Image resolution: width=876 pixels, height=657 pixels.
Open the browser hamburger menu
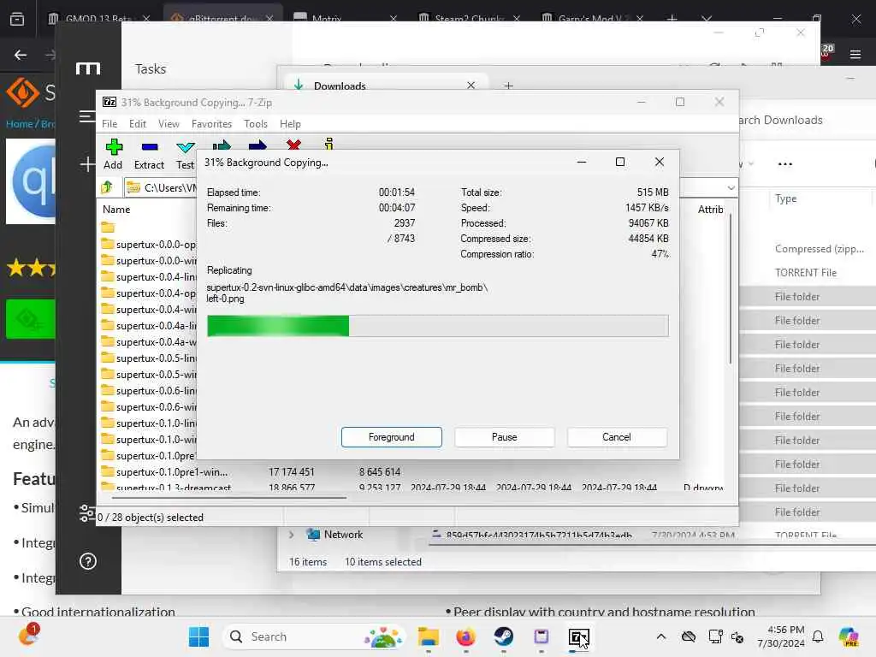(855, 54)
